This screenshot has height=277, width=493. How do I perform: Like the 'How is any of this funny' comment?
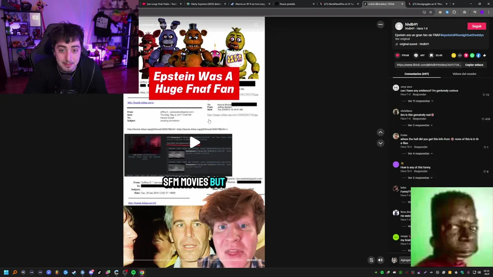point(485,171)
